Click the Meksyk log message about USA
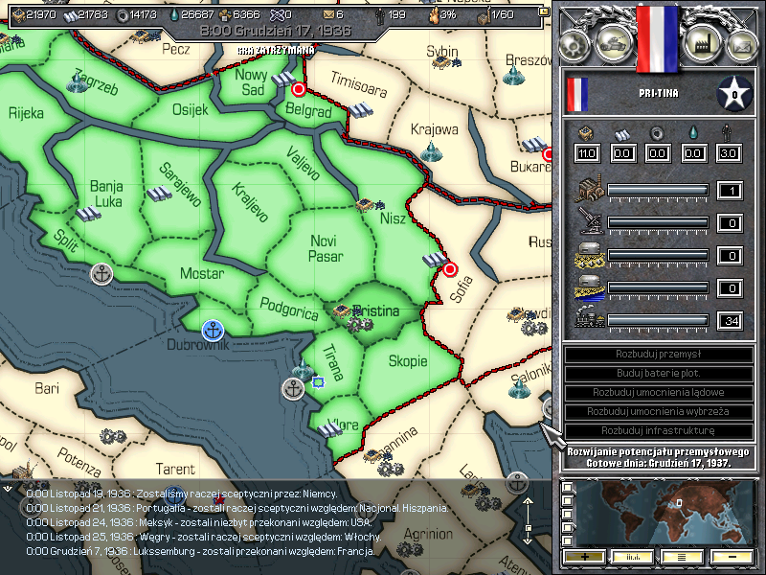Screen dimensions: 766x575 (199, 522)
